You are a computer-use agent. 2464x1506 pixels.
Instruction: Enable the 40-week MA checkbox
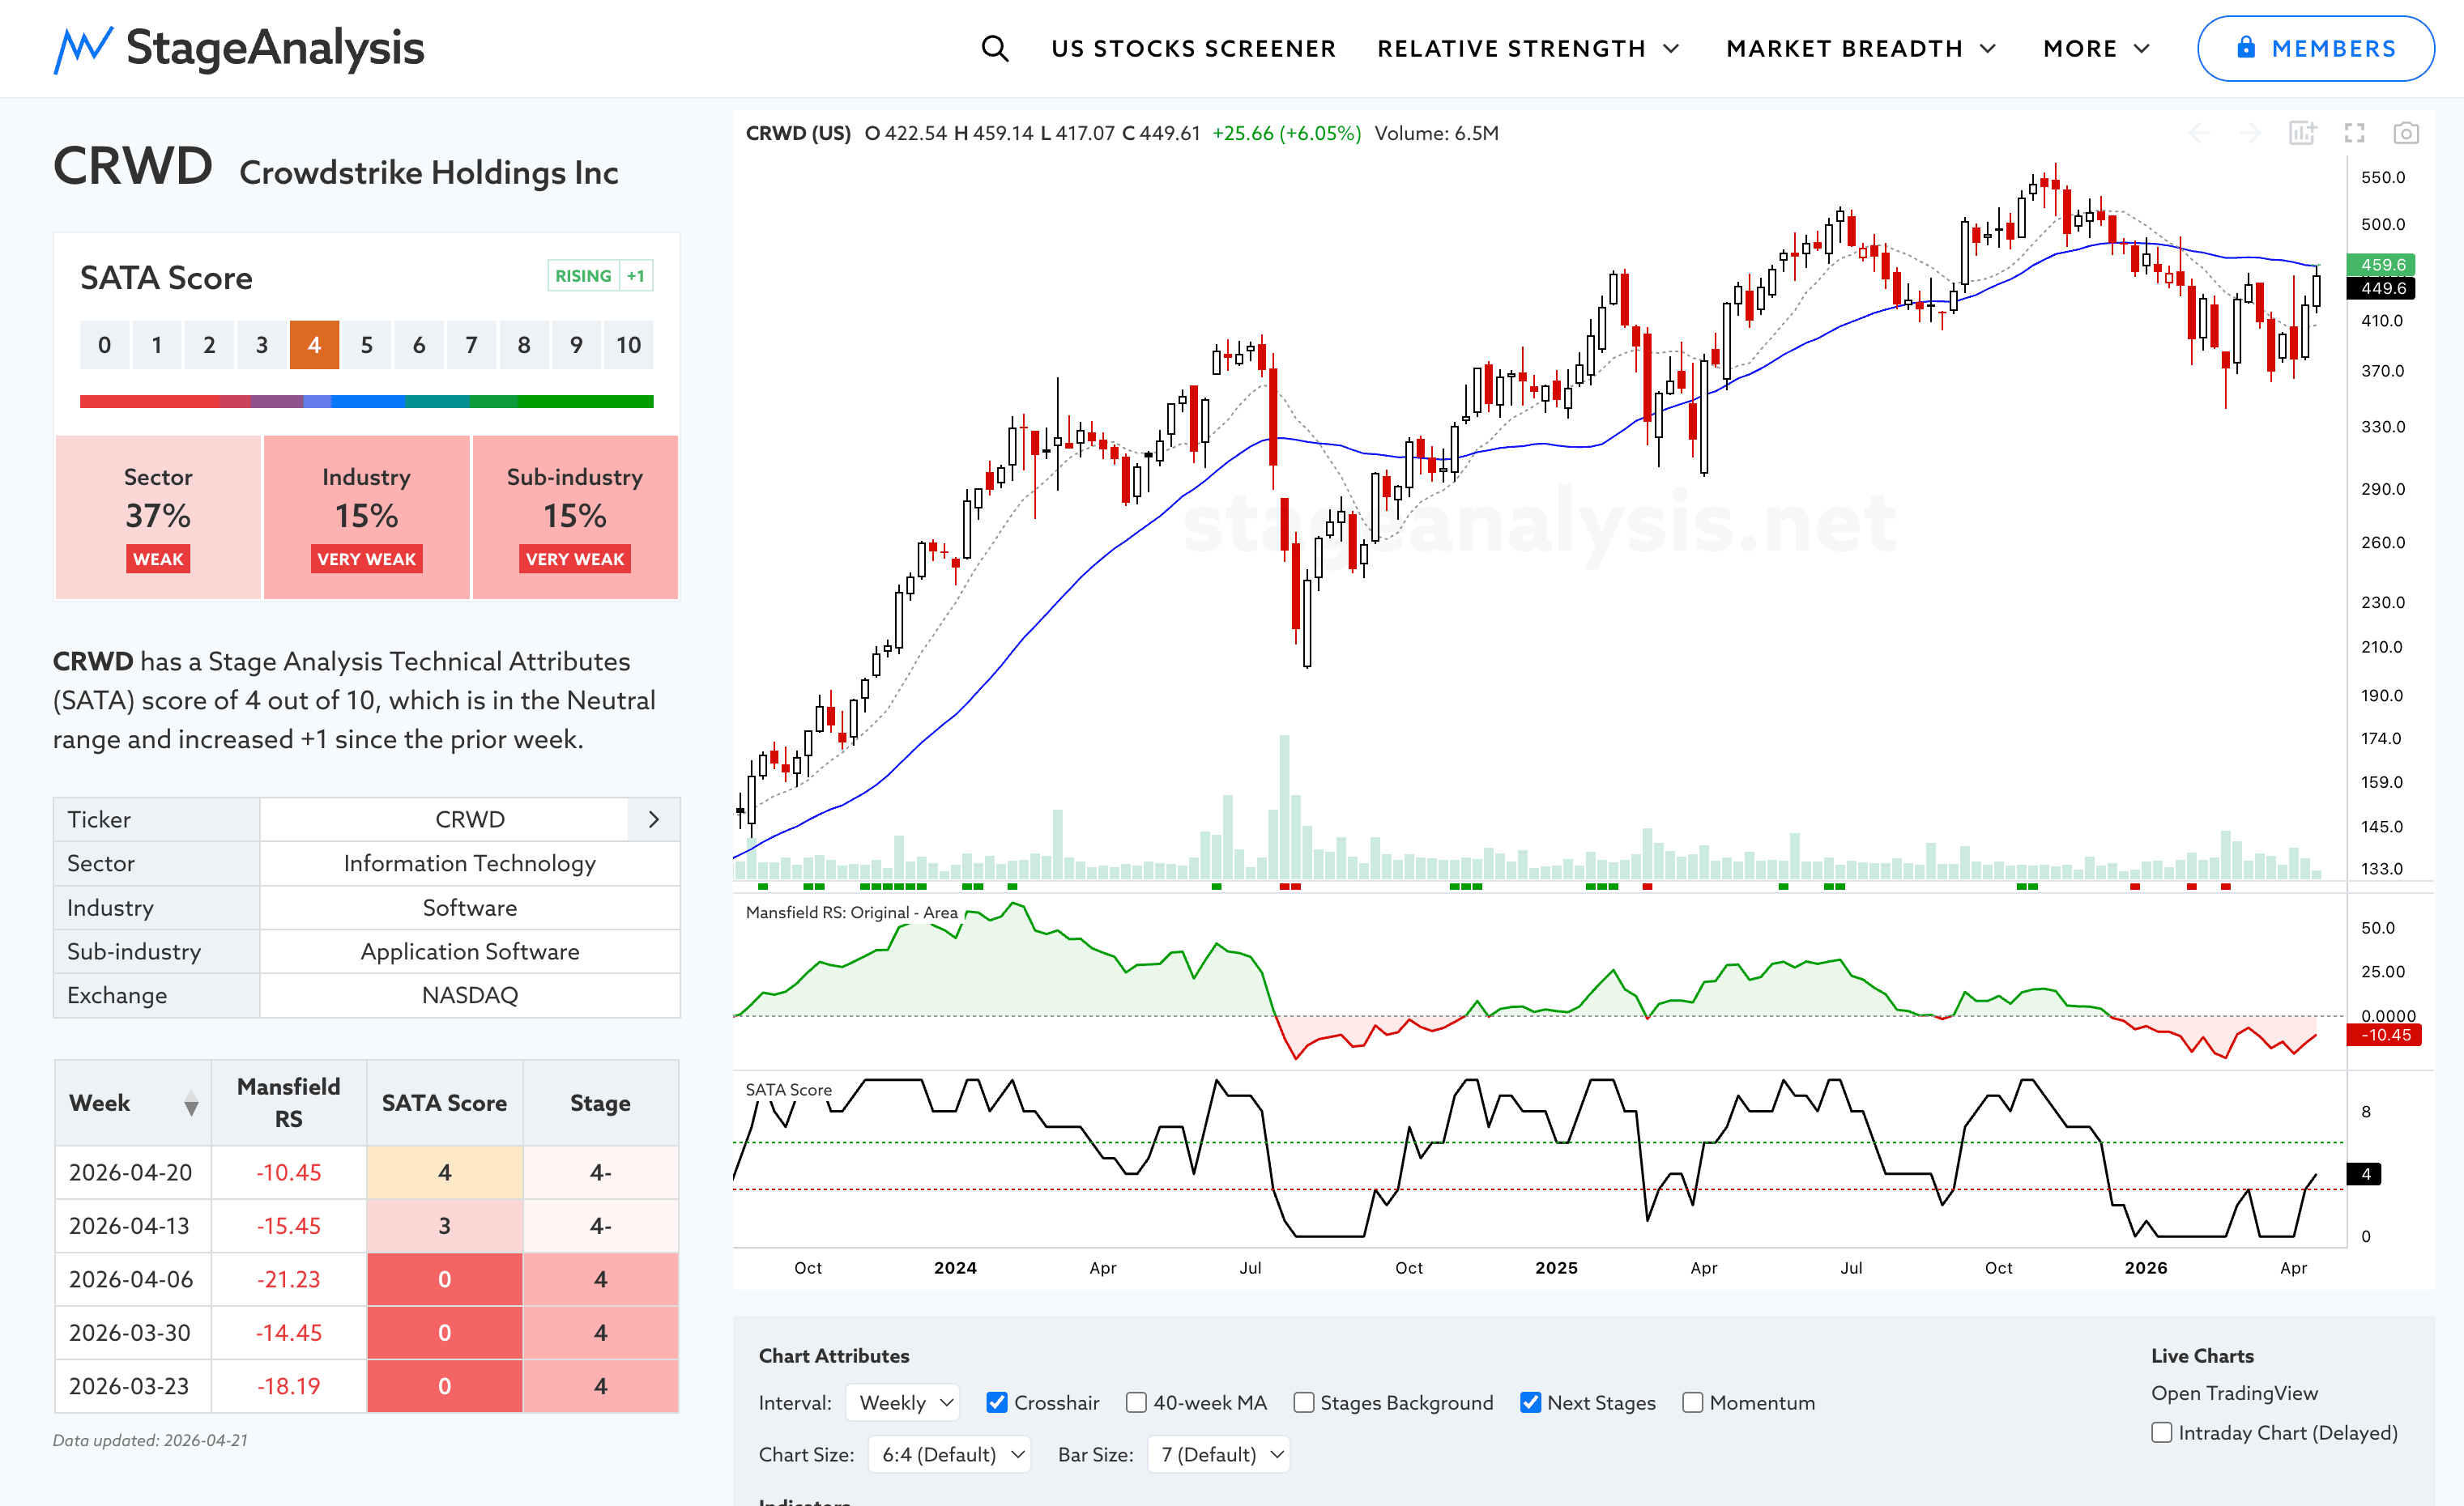tap(1136, 1402)
